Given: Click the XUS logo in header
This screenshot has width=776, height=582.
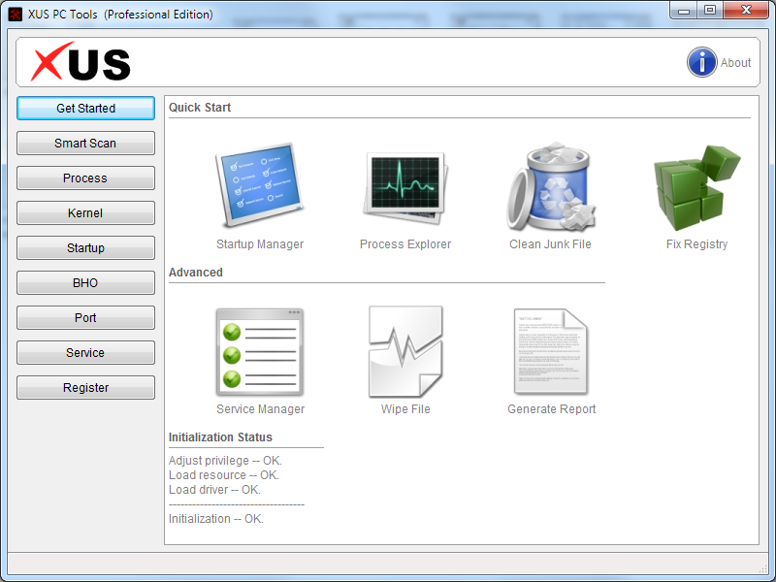Looking at the screenshot, I should [x=81, y=63].
